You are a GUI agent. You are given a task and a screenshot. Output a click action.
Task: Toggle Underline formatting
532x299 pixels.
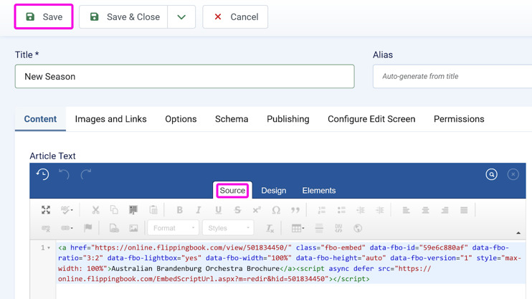[x=218, y=210]
